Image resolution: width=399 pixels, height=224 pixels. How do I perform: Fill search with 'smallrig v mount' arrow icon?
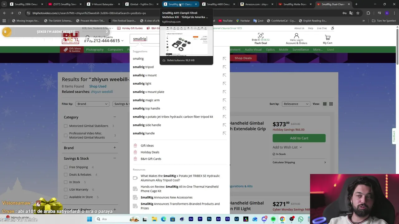pos(224,75)
